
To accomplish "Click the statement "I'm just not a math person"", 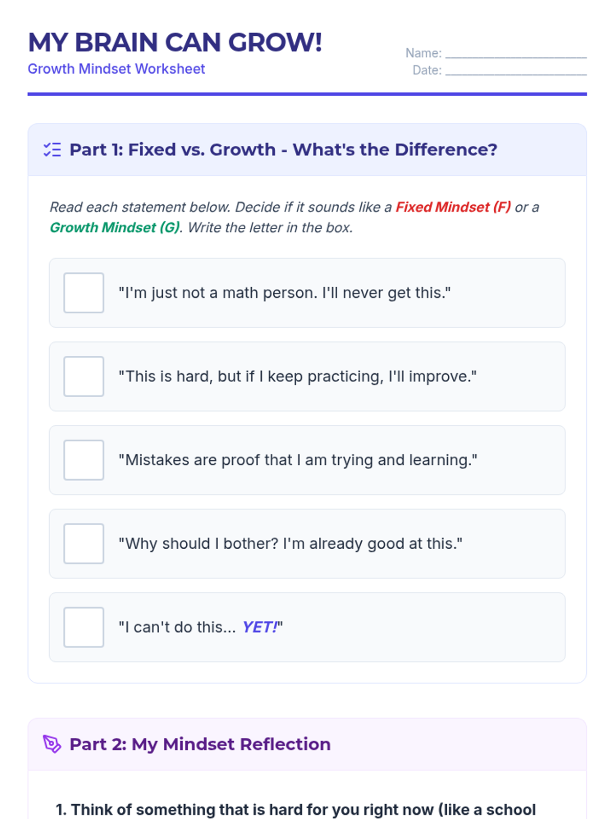I will point(284,293).
